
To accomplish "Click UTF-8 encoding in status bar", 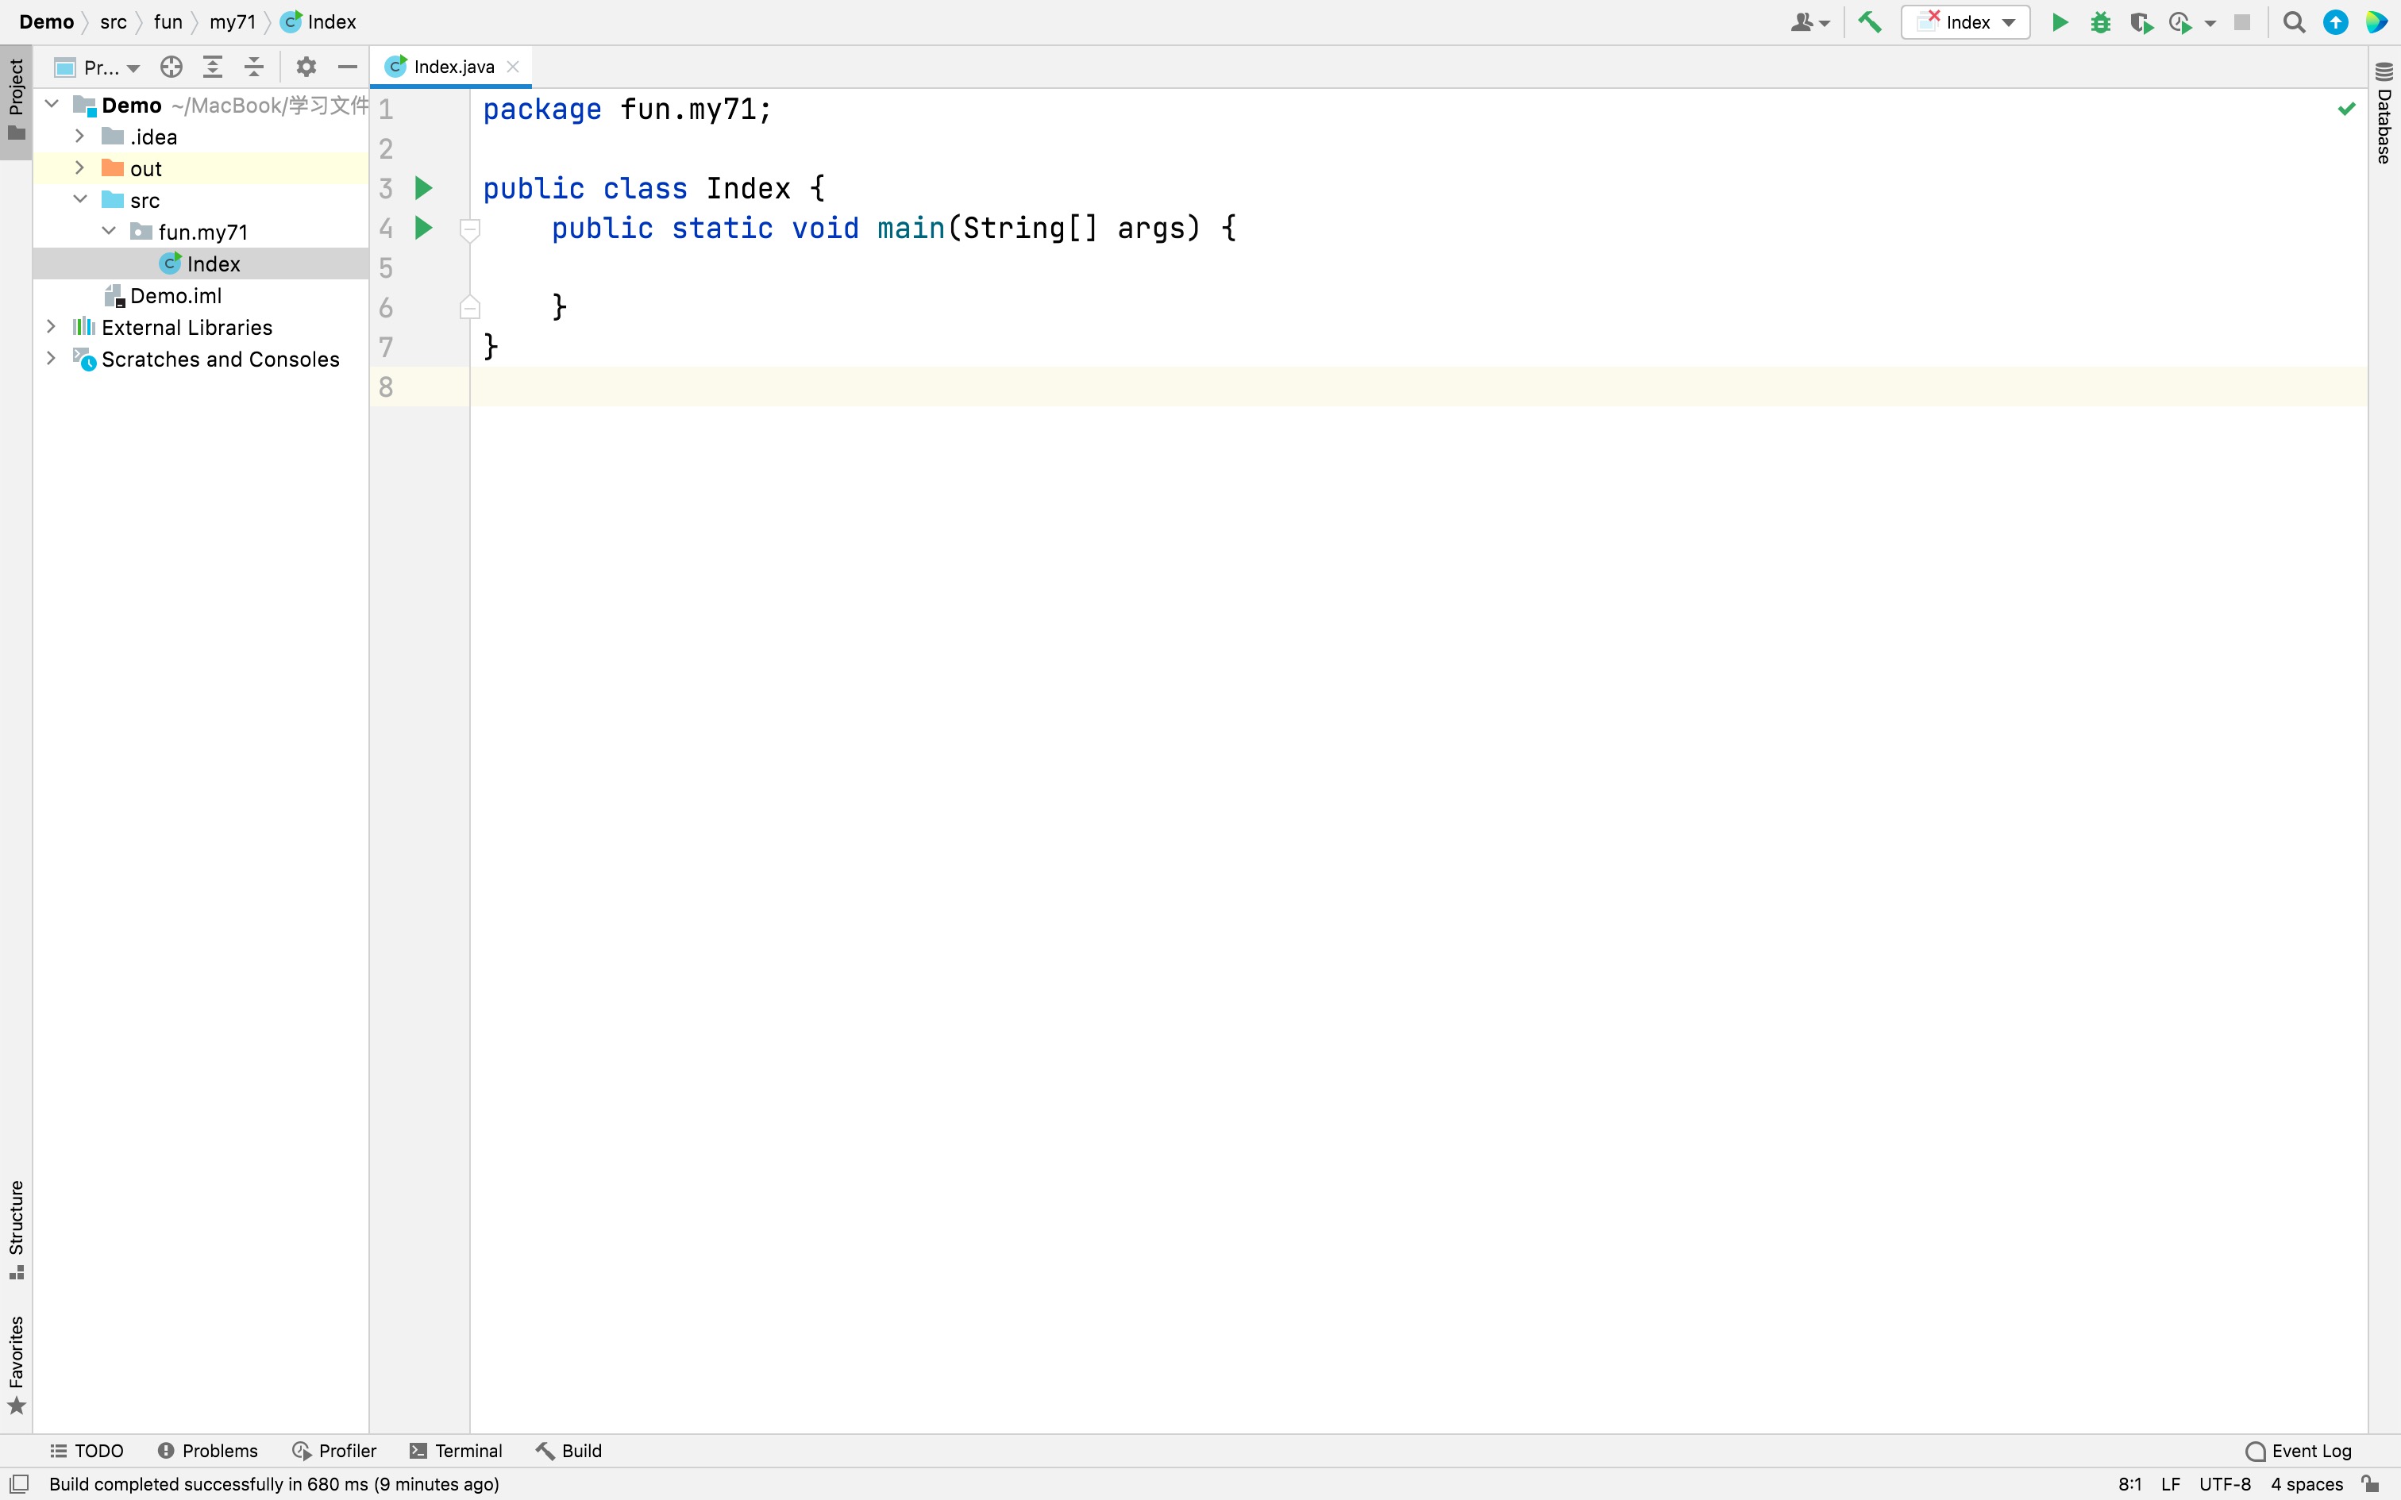I will click(2225, 1483).
